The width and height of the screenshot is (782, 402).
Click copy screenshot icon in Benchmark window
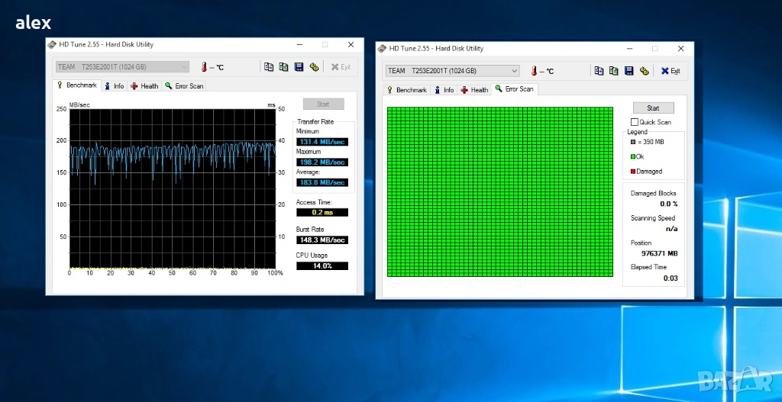[x=283, y=67]
